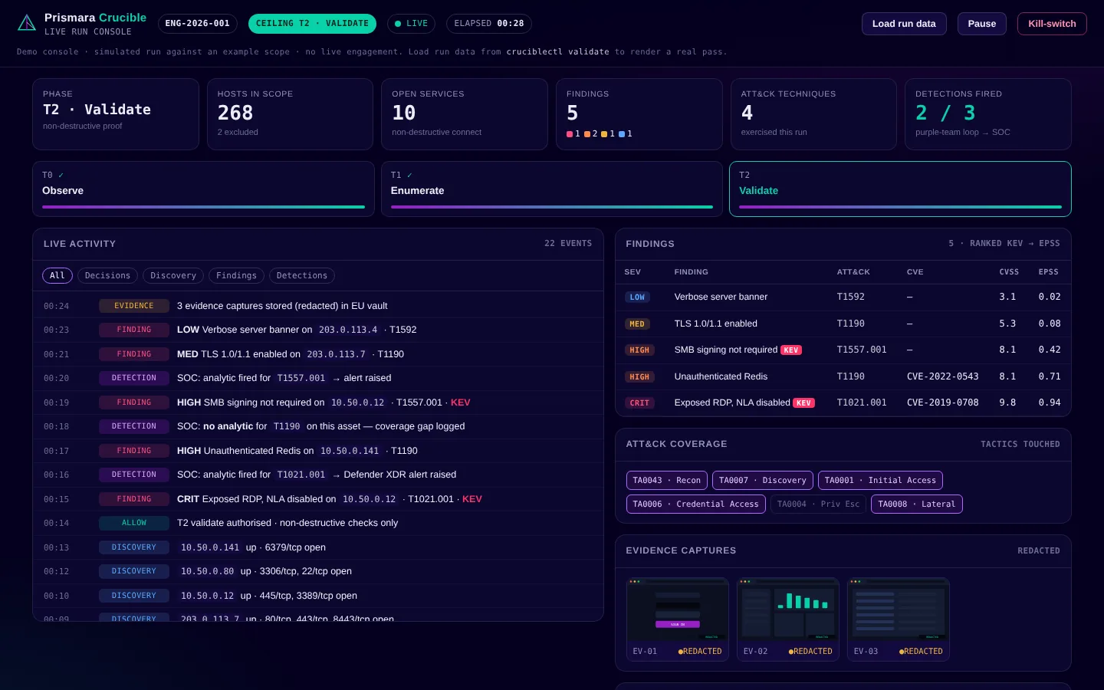Trigger the Kill-switch button
Image resolution: width=1104 pixels, height=690 pixels.
tap(1052, 24)
